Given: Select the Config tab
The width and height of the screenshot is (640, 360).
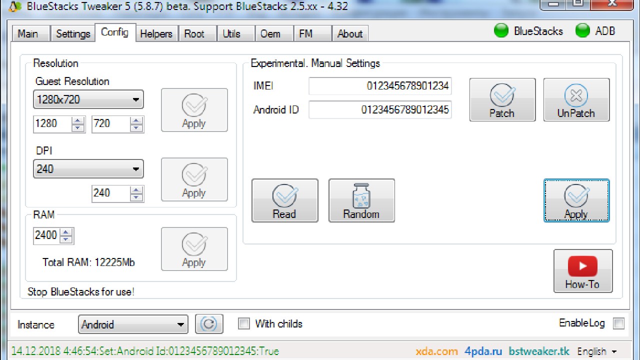Looking at the screenshot, I should tap(115, 32).
